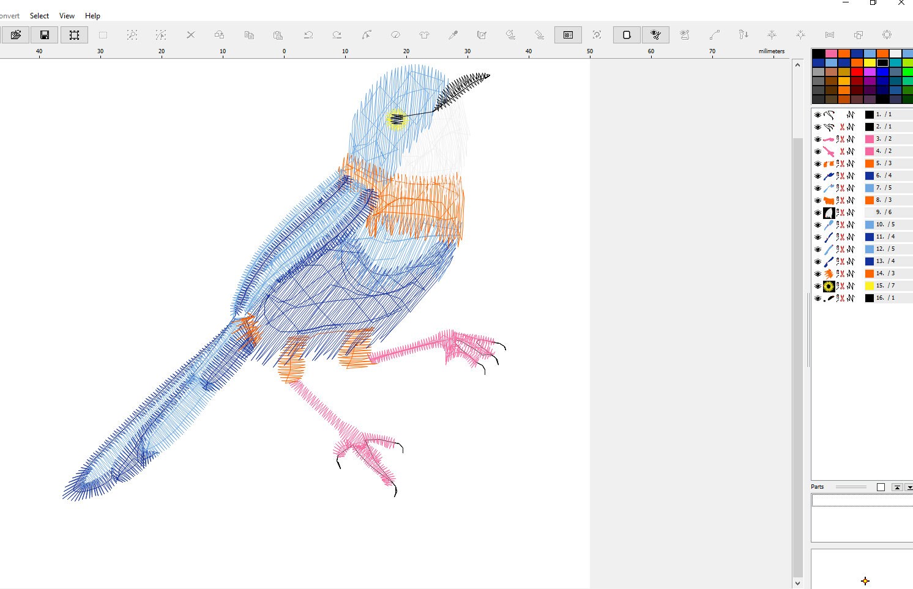Activate the Select All frame tool

(74, 35)
